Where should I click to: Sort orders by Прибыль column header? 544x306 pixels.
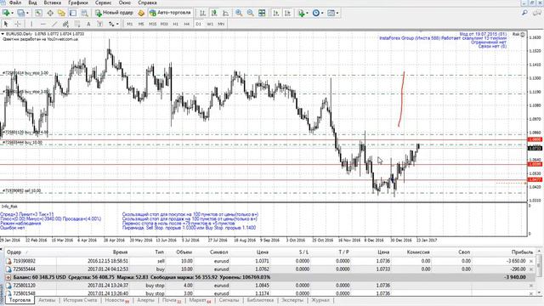(x=522, y=252)
